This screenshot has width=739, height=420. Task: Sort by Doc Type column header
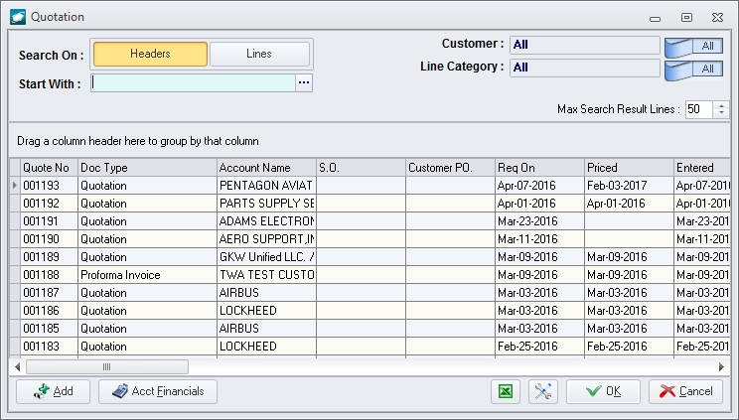pyautogui.click(x=147, y=168)
